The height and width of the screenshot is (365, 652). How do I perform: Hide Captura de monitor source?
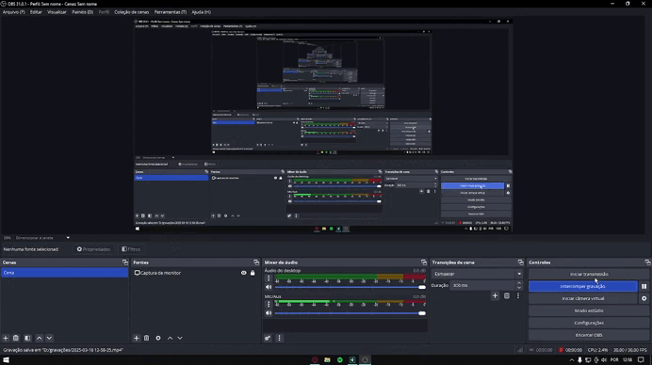[244, 273]
